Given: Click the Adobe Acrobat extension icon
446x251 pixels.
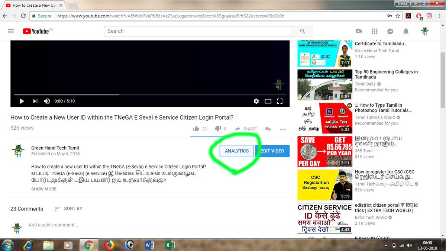Looking at the screenshot, I should coord(408,16).
